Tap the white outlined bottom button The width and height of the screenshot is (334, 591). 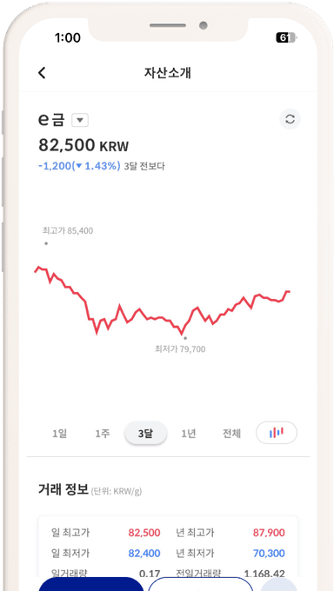coord(200,584)
